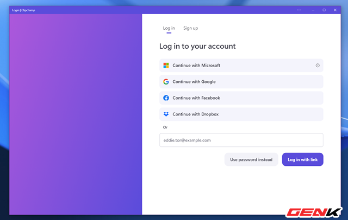Viewport: 348px width, 220px height.
Task: Minimize the Clipchamp window
Action: point(313,10)
